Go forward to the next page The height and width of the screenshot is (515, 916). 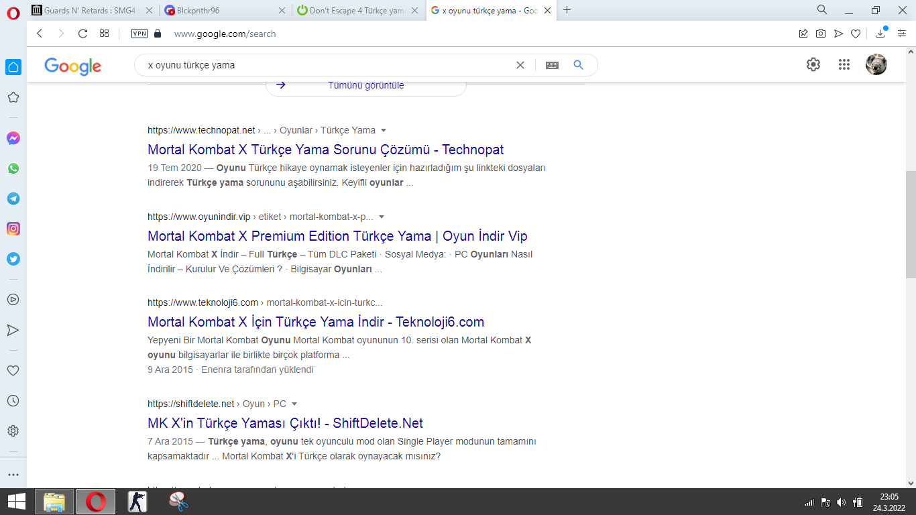pyautogui.click(x=61, y=34)
